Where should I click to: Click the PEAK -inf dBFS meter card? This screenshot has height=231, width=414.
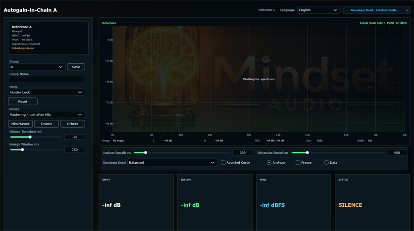(x=293, y=202)
